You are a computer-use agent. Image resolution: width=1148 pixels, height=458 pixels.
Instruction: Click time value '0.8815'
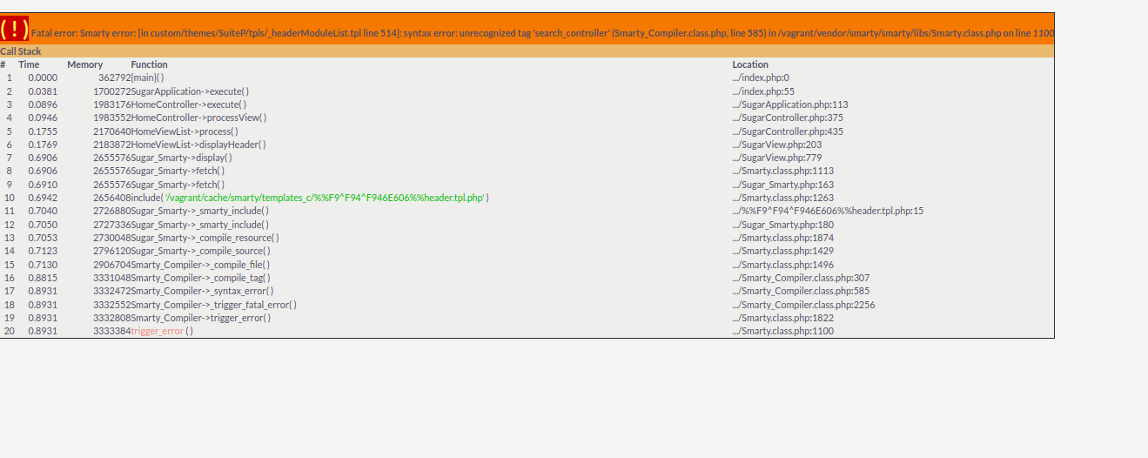(x=43, y=278)
